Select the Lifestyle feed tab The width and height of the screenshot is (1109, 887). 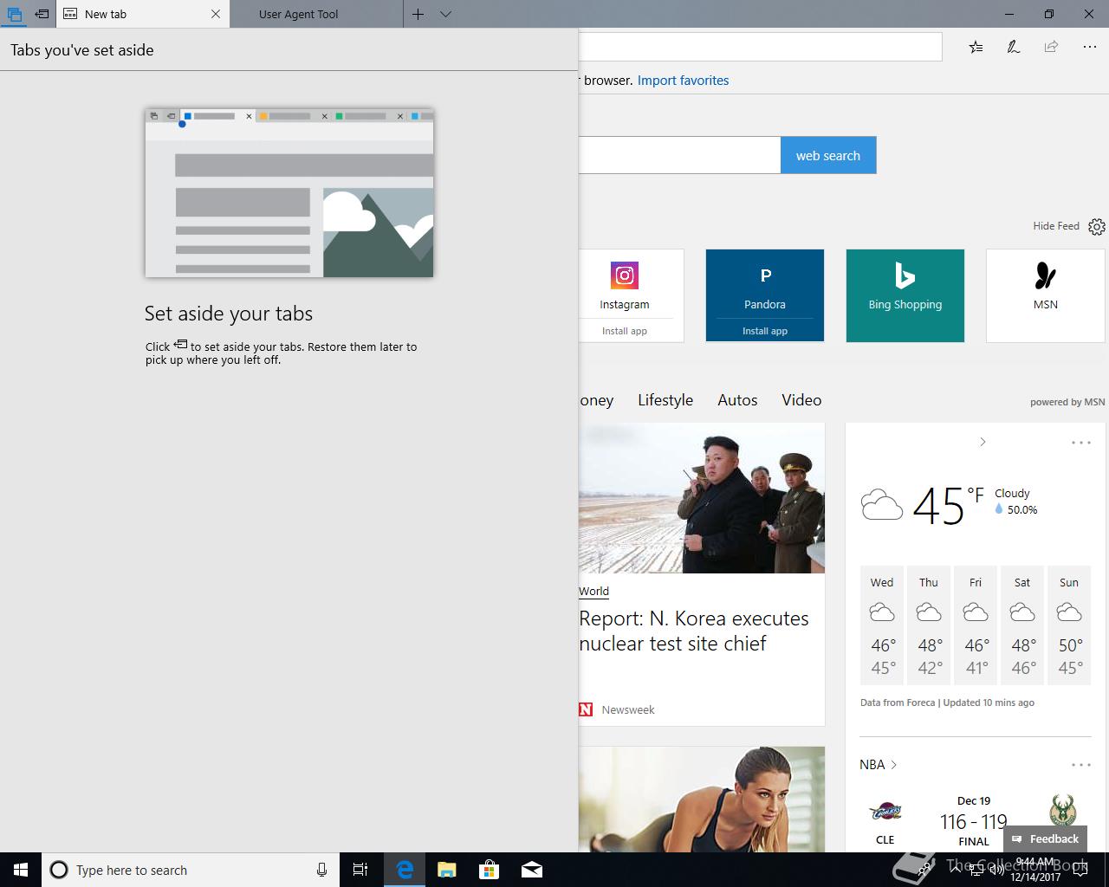[x=665, y=400]
